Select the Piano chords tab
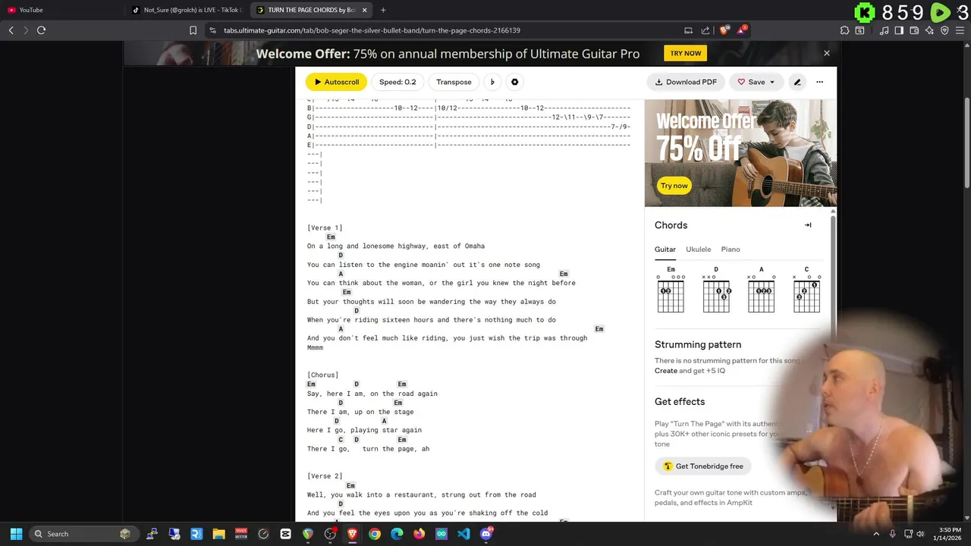The width and height of the screenshot is (971, 546). click(731, 249)
